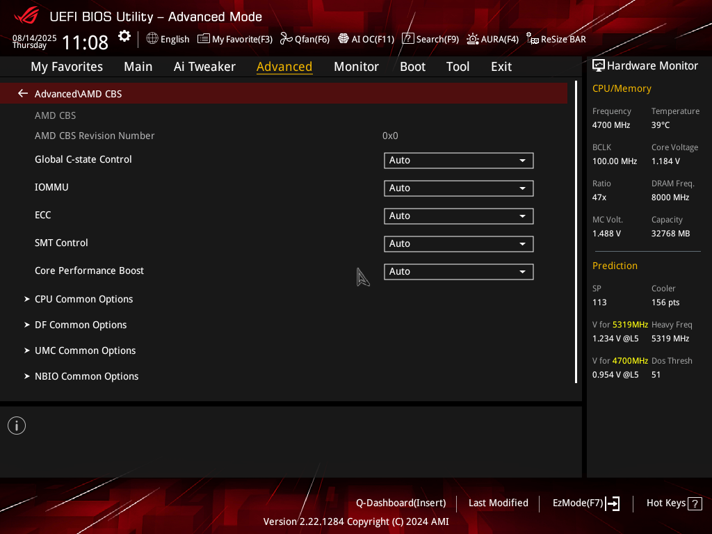Click the 47x ratio value

point(599,197)
